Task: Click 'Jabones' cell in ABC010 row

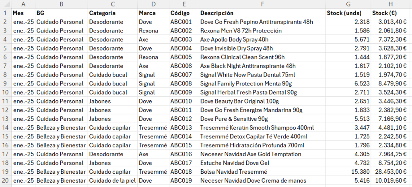Action: pos(113,102)
